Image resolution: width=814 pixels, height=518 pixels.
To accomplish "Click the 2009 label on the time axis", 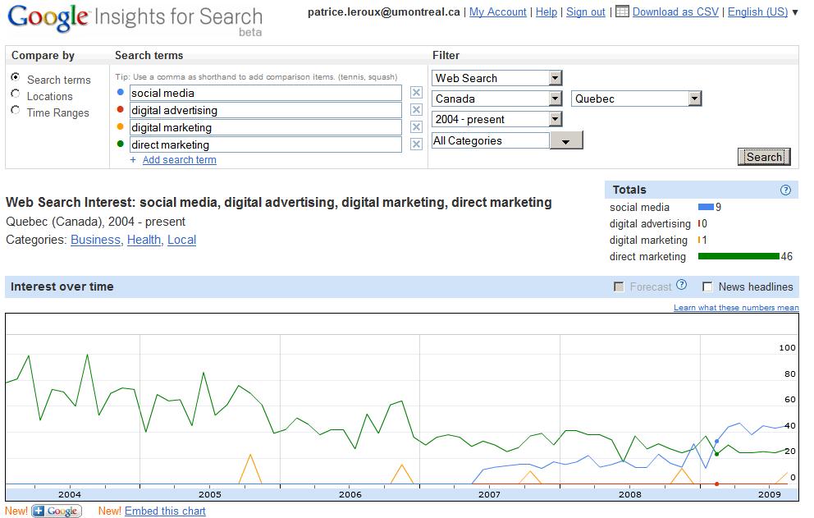I will tap(770, 495).
